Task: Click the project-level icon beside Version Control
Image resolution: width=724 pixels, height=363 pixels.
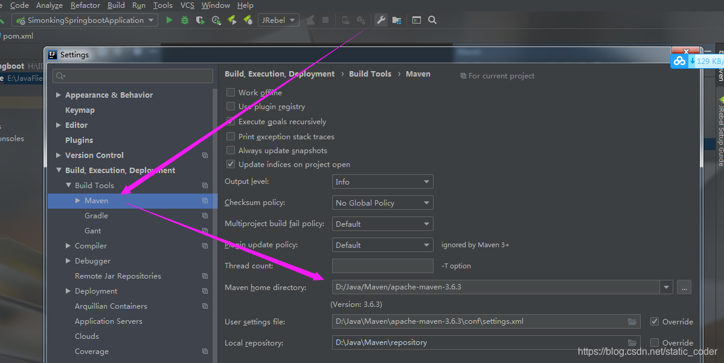Action: (x=205, y=156)
